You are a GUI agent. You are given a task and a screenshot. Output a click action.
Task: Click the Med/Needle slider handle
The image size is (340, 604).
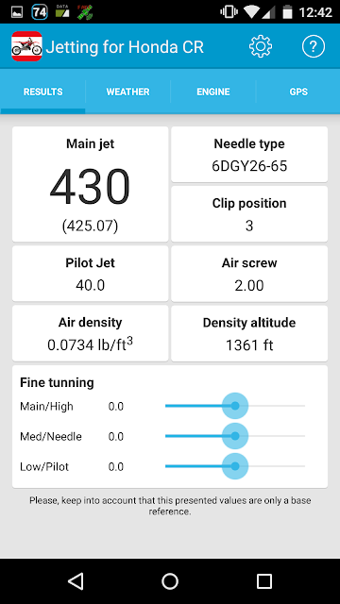(235, 436)
